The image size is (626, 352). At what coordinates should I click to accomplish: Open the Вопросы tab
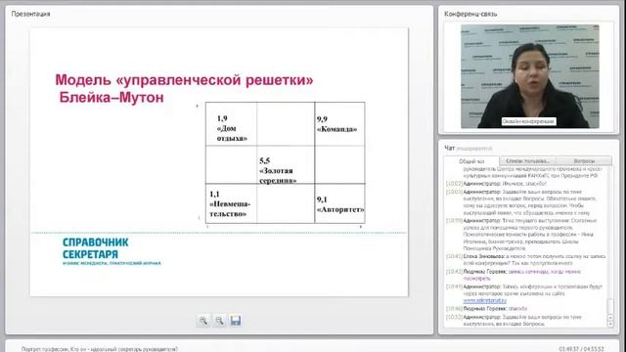[x=584, y=160]
